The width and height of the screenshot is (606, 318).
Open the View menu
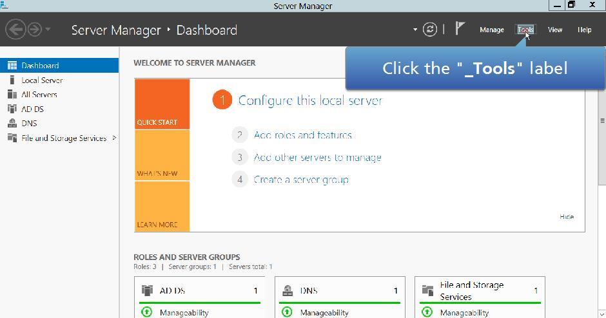tap(555, 30)
